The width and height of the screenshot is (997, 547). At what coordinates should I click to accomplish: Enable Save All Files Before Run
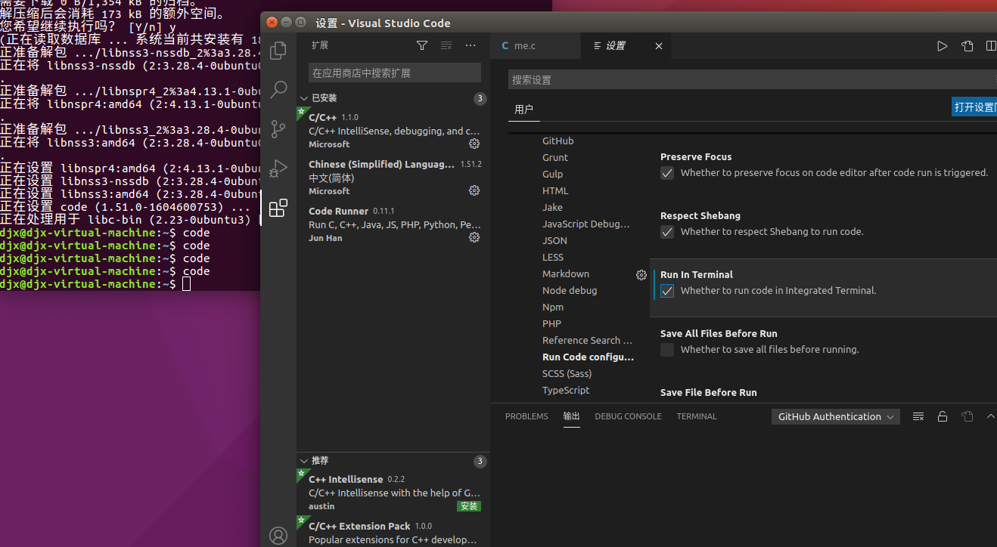coord(667,350)
